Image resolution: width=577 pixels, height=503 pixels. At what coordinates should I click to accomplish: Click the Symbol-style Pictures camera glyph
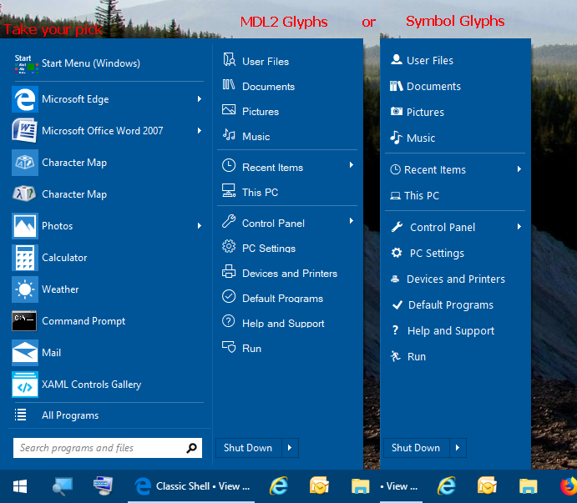[397, 111]
